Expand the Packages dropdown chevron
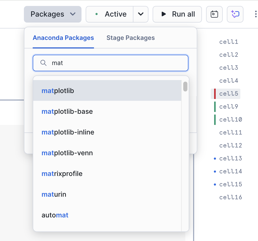The image size is (258, 241). 73,14
